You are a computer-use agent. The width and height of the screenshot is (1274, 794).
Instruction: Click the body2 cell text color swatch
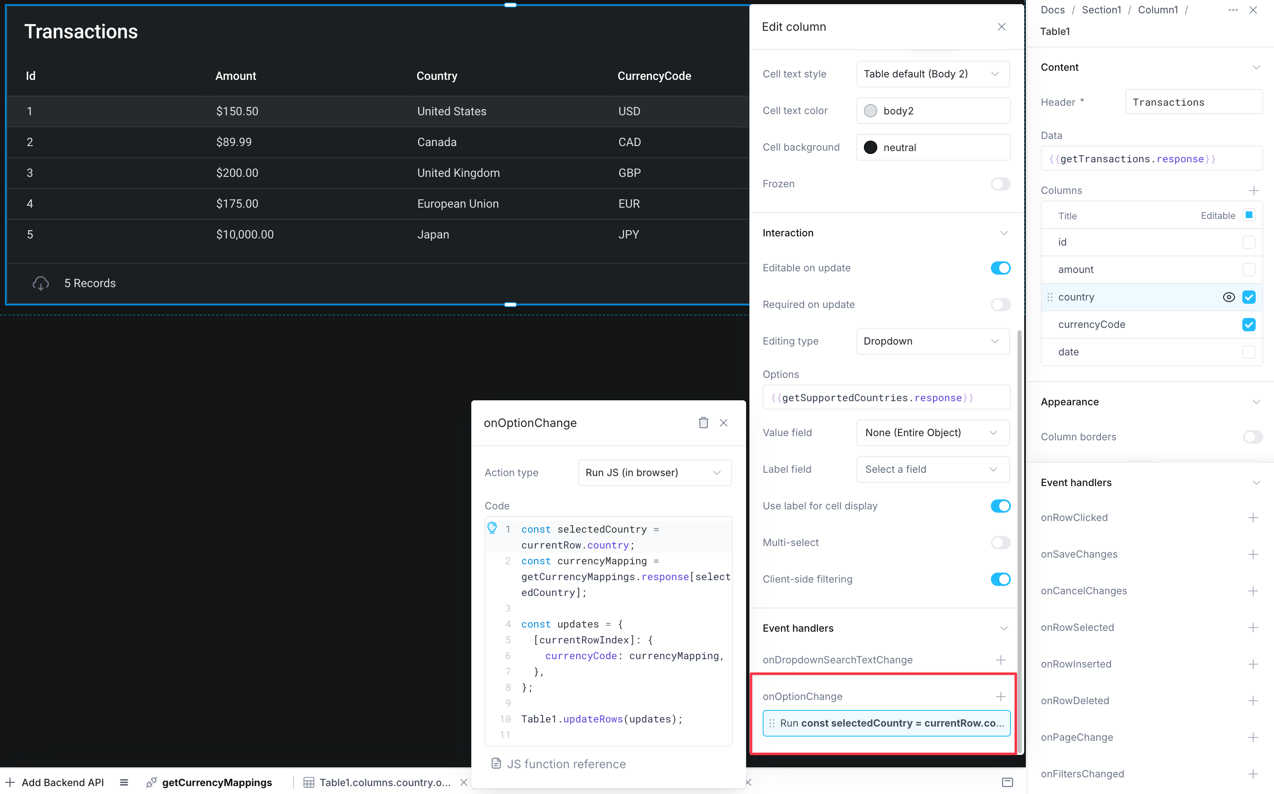871,111
